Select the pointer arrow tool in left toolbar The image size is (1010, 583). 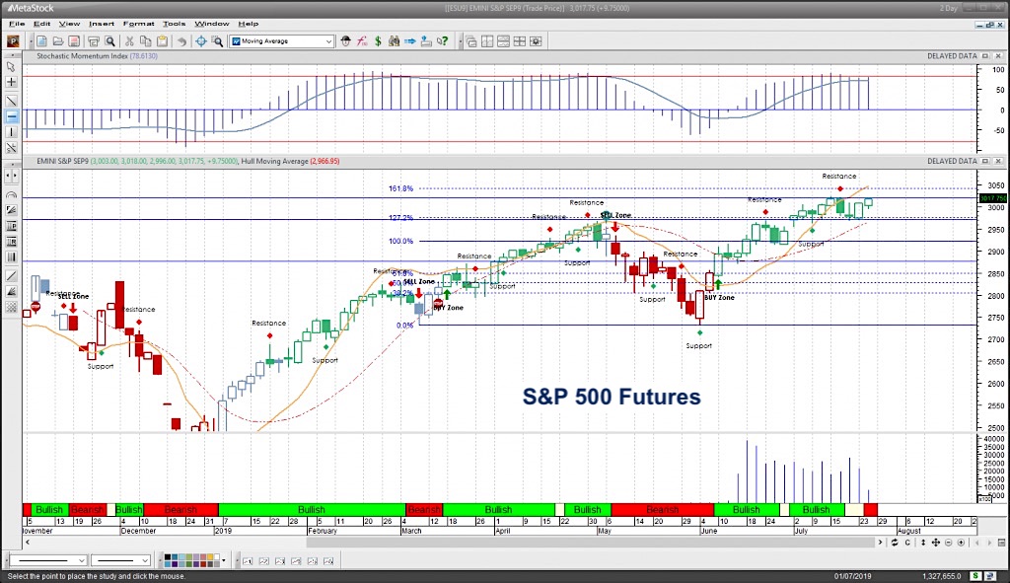point(11,66)
